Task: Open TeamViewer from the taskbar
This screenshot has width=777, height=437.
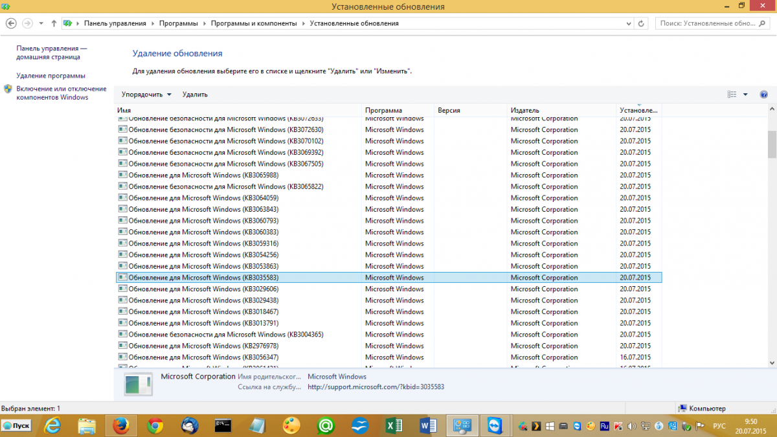Action: [x=495, y=425]
